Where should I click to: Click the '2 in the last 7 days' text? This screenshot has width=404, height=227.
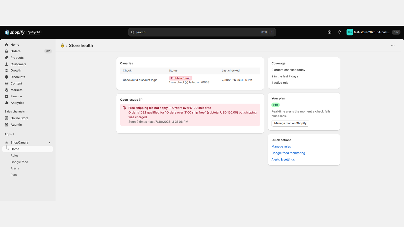(x=285, y=76)
